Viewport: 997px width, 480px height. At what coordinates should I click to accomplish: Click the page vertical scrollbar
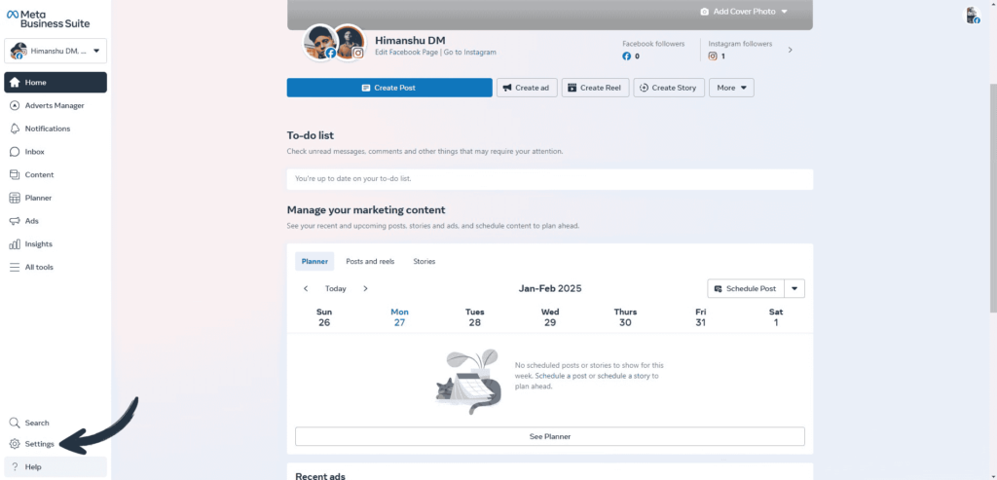[x=993, y=197]
